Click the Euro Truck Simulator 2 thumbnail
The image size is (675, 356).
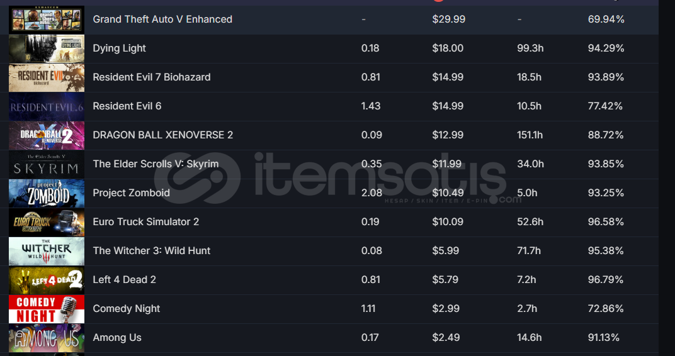(47, 222)
